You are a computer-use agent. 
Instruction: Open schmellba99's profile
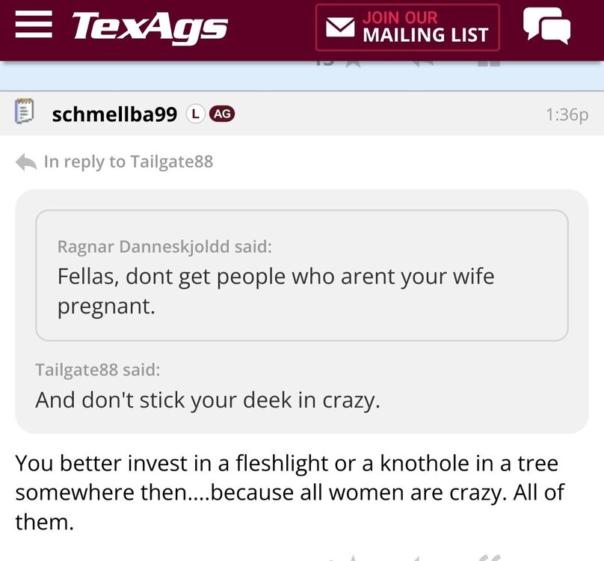click(114, 114)
